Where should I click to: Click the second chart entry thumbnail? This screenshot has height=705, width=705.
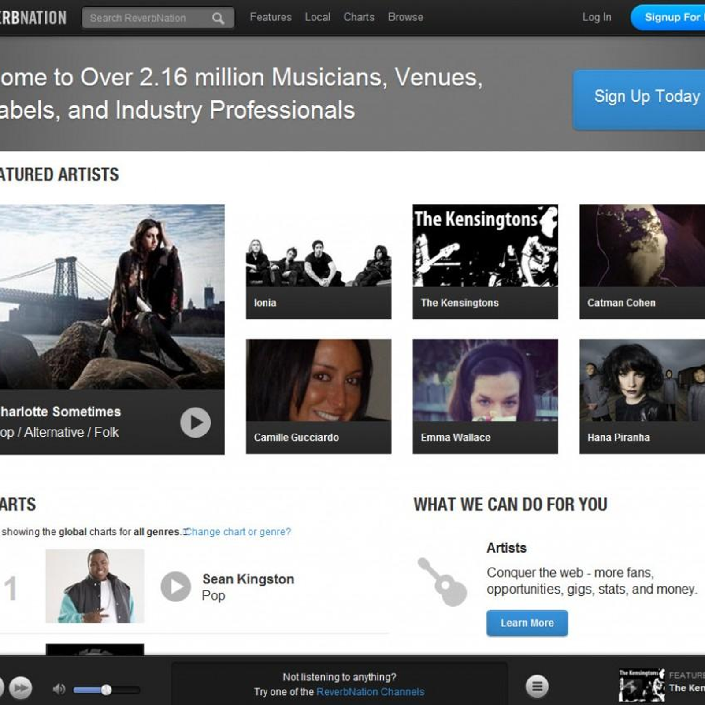[95, 649]
